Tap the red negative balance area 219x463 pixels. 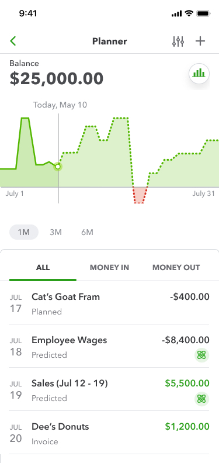pyautogui.click(x=140, y=195)
